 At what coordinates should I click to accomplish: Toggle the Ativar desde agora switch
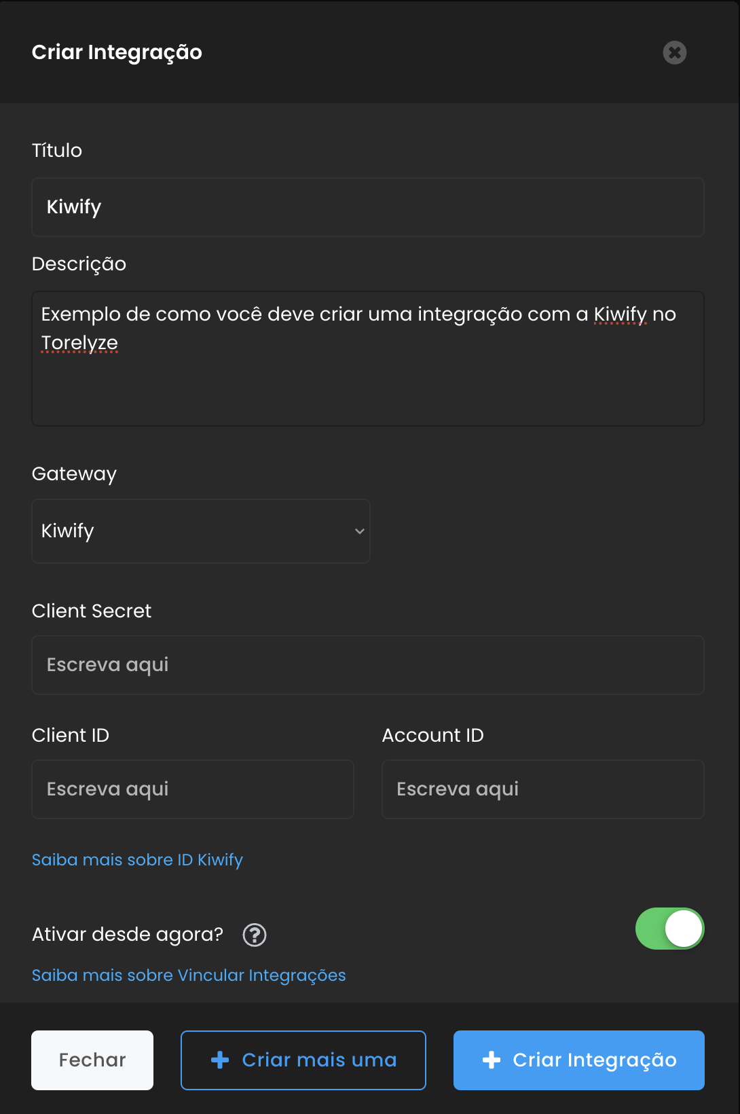click(x=669, y=929)
